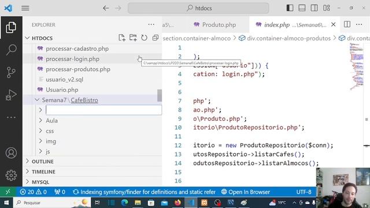This screenshot has width=370, height=208.
Task: Show errors and warnings count
Action: 33,192
